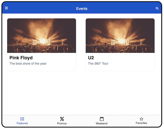
Task: Select the Promos tab label
Action: [x=62, y=124]
